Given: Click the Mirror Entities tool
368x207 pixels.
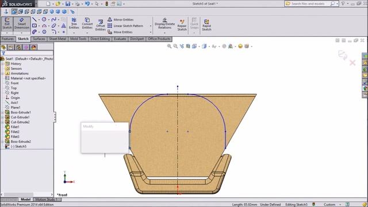Looking at the screenshot, I should point(121,20).
